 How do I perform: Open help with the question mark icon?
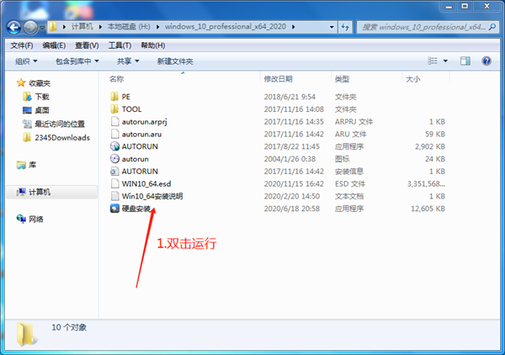tap(486, 61)
